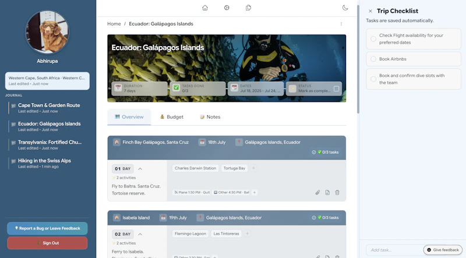Open the Tasks Done 0/3 card
The width and height of the screenshot is (466, 258).
pos(197,89)
